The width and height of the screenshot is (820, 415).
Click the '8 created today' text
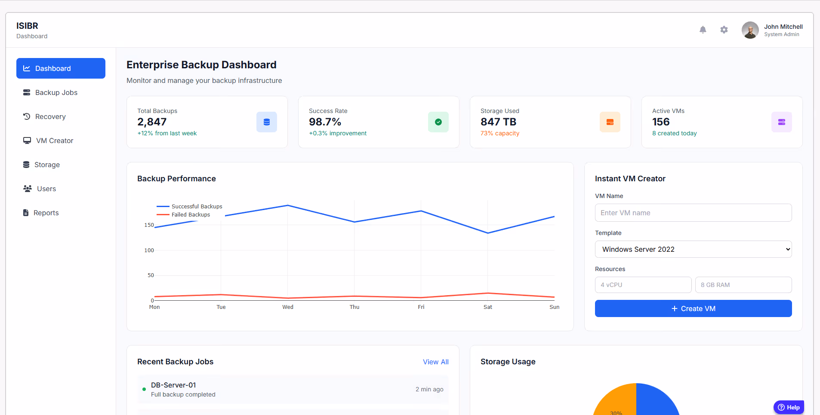[x=674, y=133]
